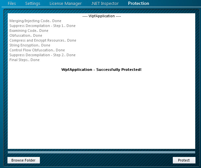Open the Files tab
This screenshot has width=201, height=168.
[x=12, y=4]
